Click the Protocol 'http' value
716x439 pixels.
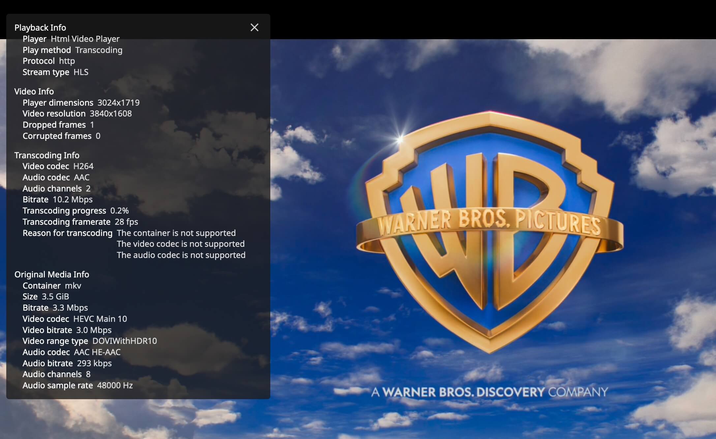[67, 61]
